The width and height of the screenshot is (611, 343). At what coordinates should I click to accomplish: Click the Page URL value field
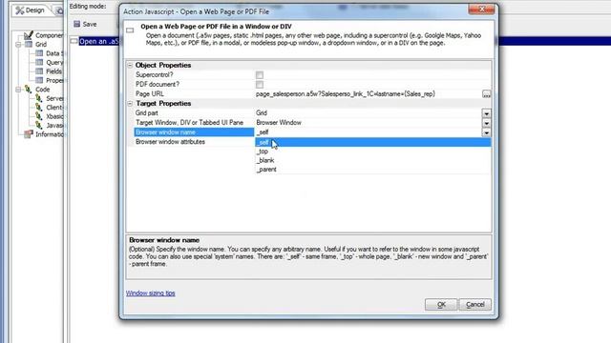(x=369, y=93)
